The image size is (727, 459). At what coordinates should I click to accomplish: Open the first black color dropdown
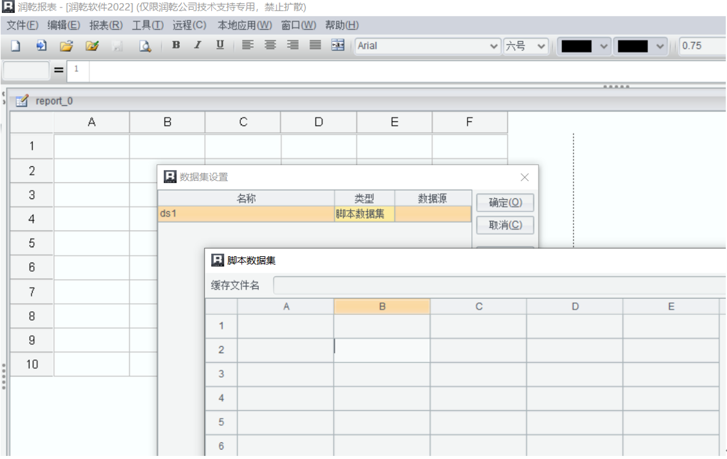click(x=603, y=46)
